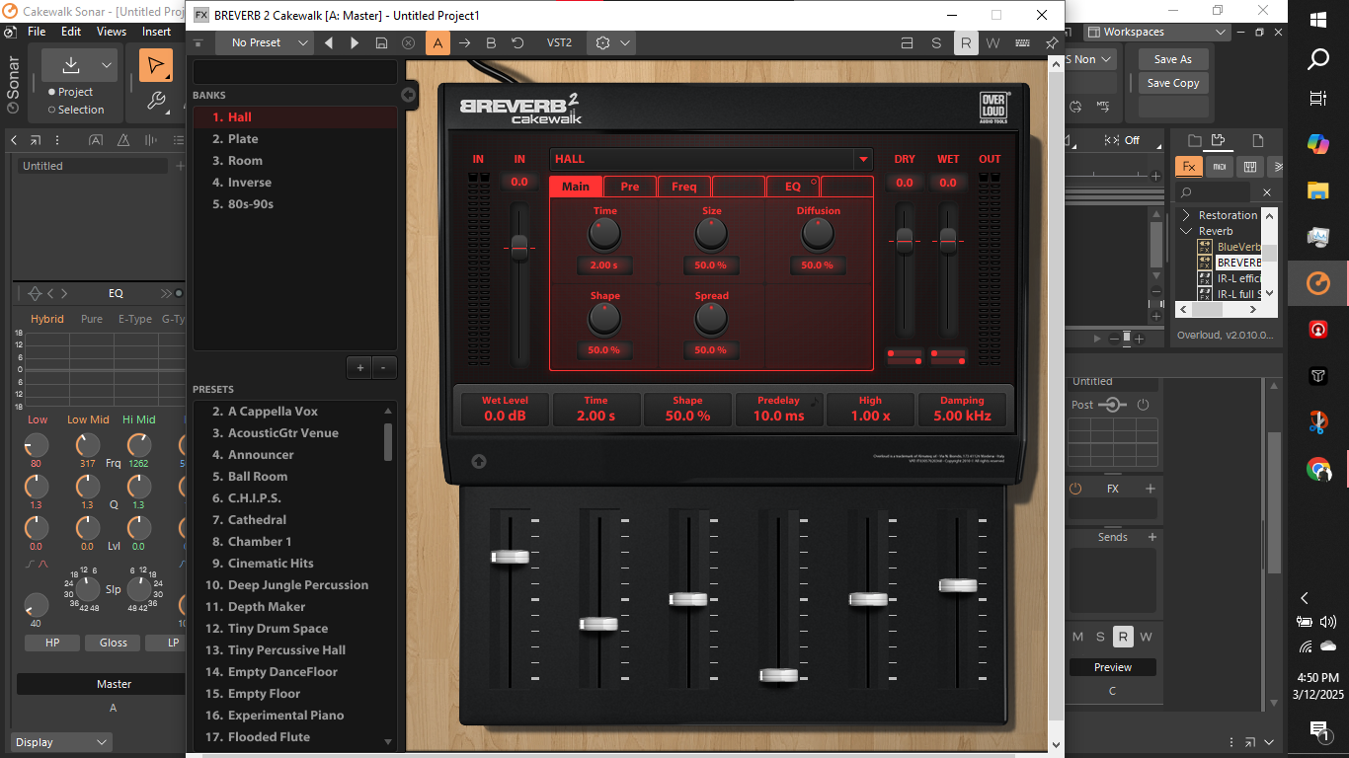Screen dimensions: 1349x758
Task: Open the Views menu
Action: pyautogui.click(x=111, y=31)
